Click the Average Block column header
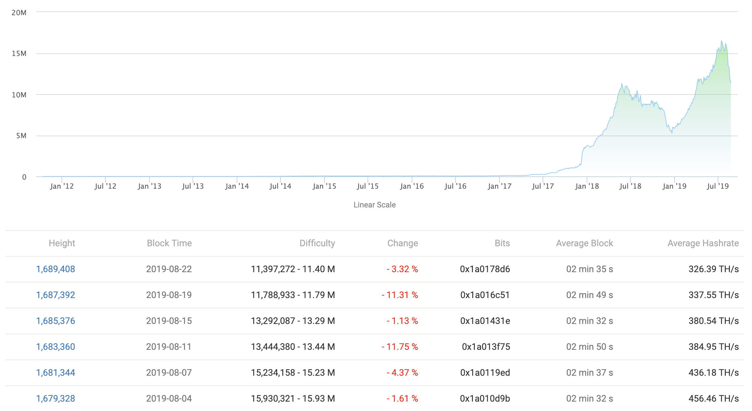752x411 pixels. pyautogui.click(x=584, y=243)
